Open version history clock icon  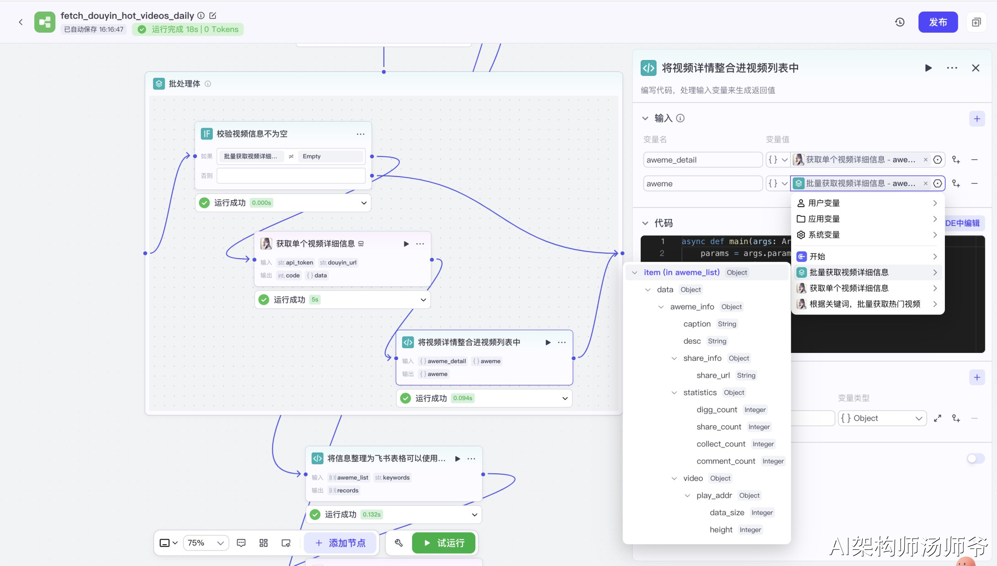(900, 22)
